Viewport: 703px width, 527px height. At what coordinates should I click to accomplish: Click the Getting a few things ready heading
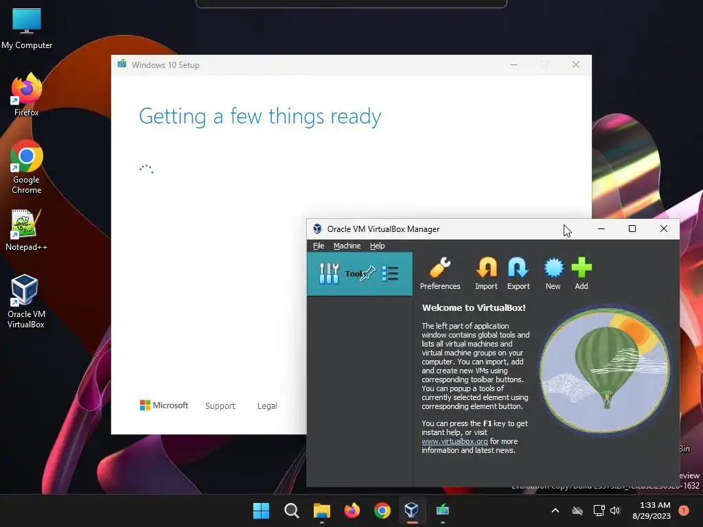(260, 117)
